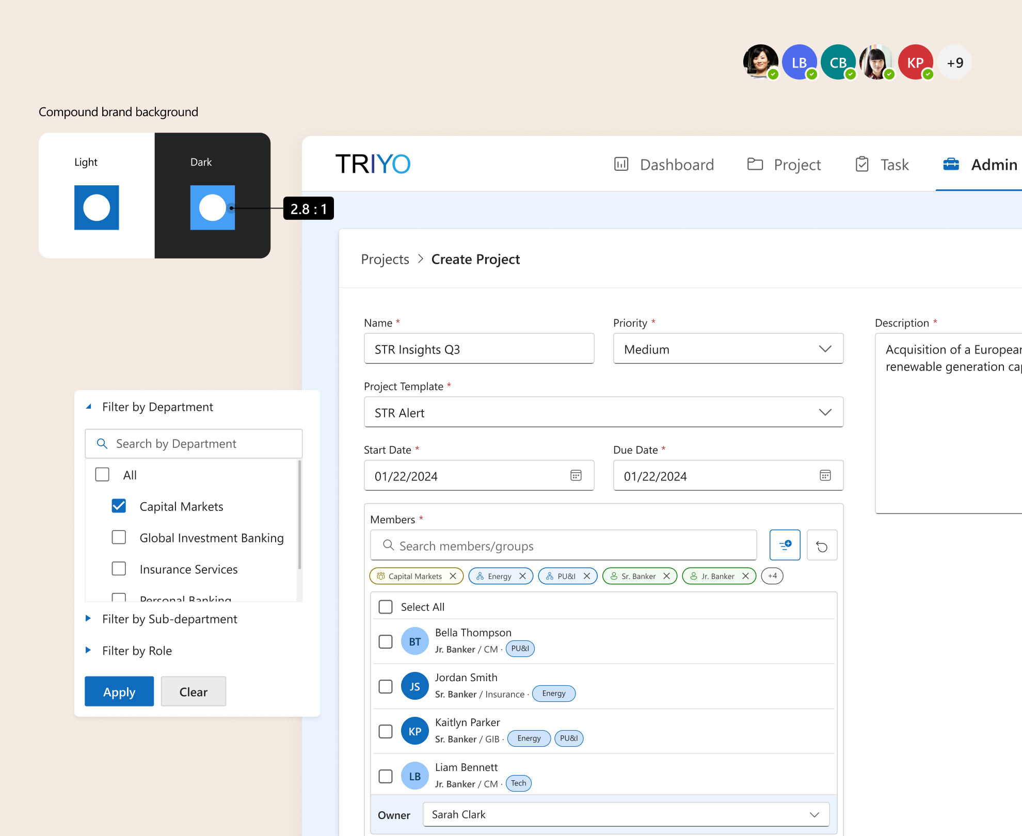
Task: Click the add members filter icon
Action: pos(785,545)
